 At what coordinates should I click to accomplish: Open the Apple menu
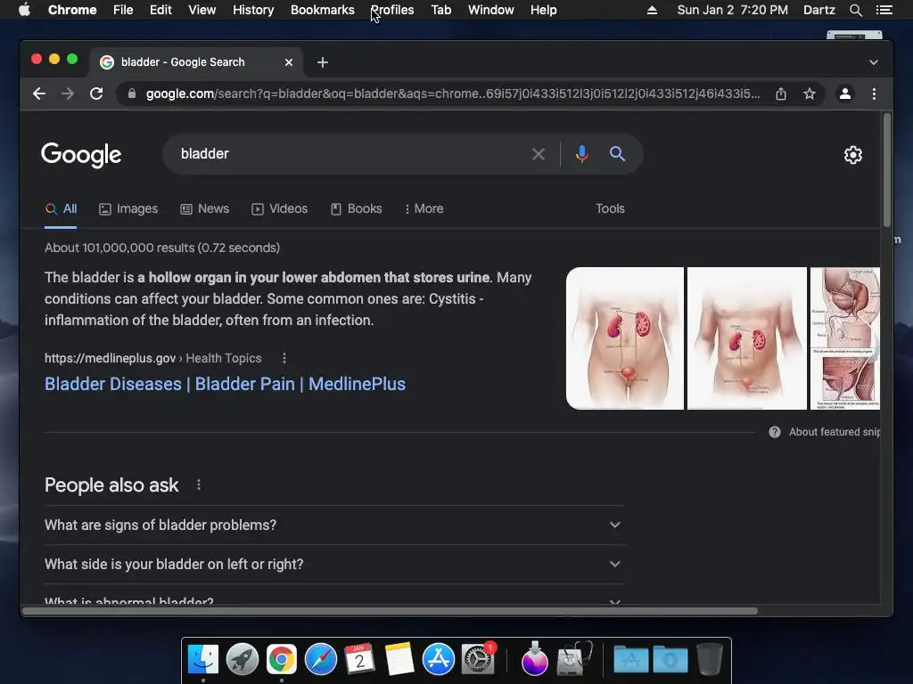point(24,10)
